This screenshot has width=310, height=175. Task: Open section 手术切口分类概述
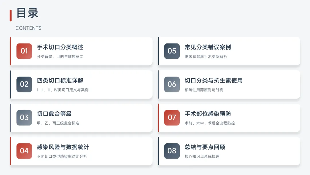click(60, 47)
